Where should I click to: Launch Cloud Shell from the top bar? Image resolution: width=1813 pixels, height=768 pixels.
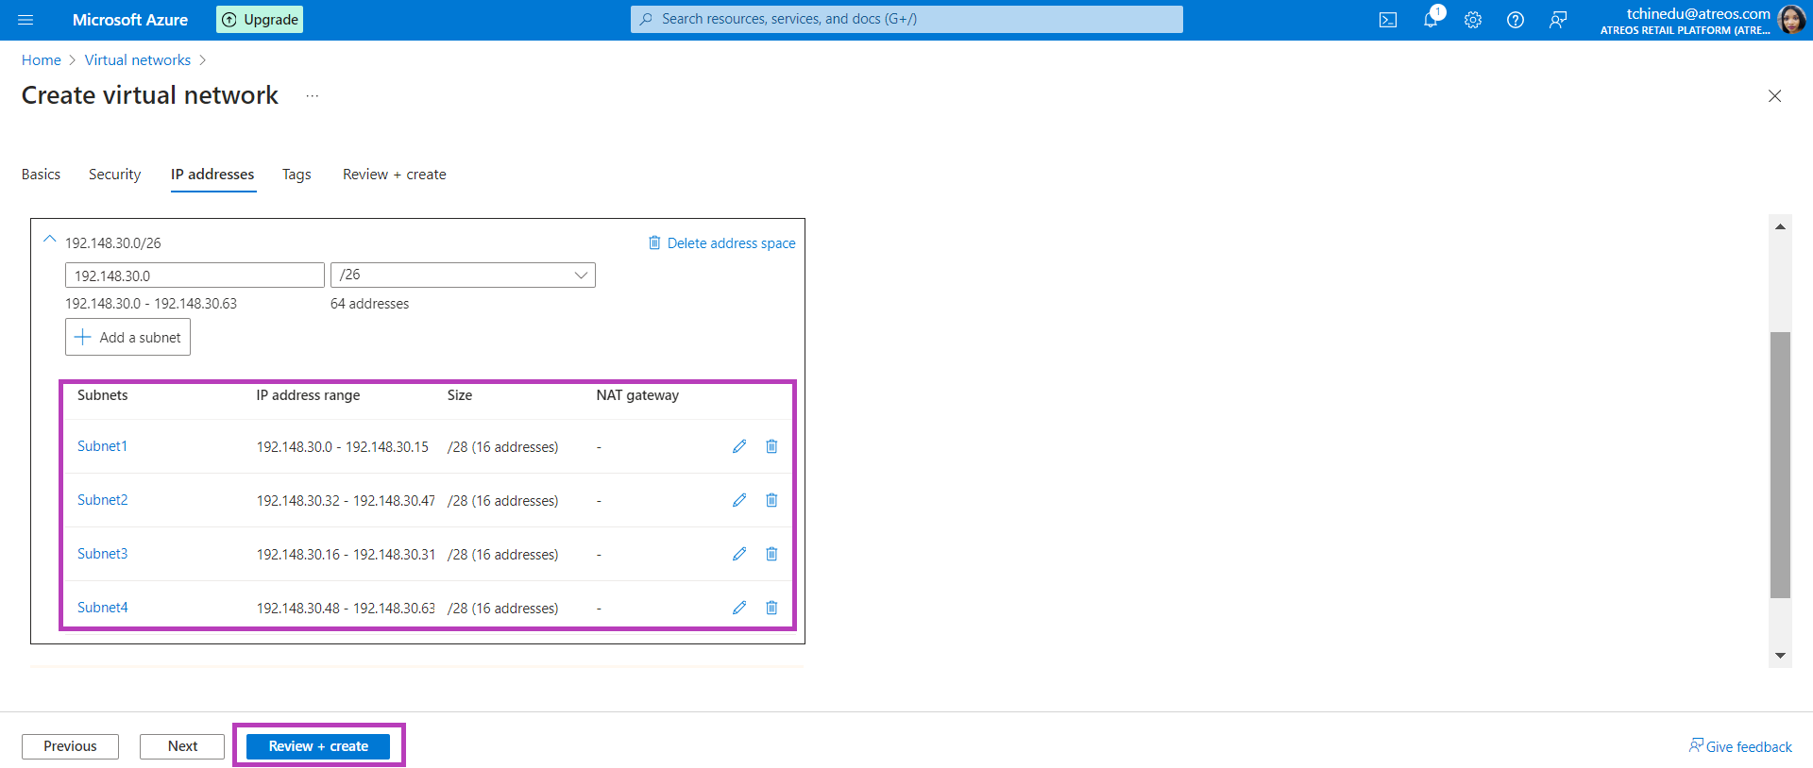click(x=1388, y=20)
